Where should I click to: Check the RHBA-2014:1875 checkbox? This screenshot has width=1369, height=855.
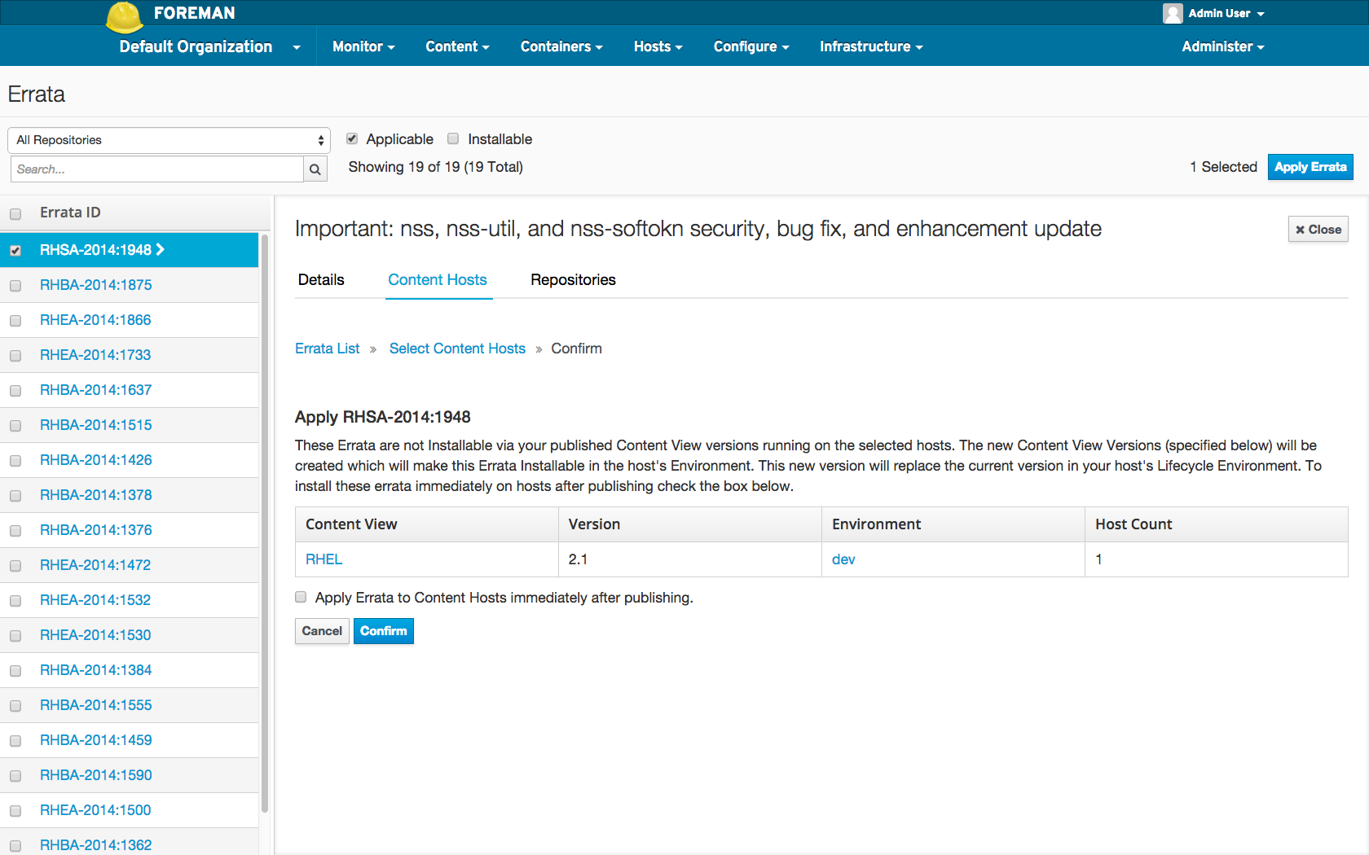tap(15, 286)
